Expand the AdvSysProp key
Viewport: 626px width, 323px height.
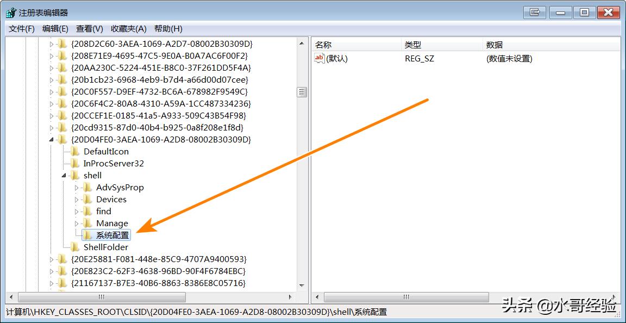click(x=77, y=188)
